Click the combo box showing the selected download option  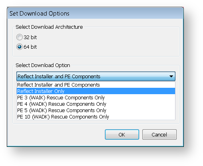click(x=96, y=76)
